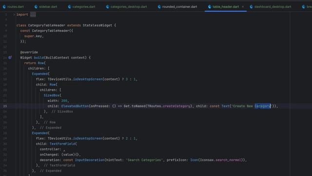Click the Dart icon on sidebar.dart tab
Image resolution: width=312 pixels, height=176 pixels.
(36, 6)
